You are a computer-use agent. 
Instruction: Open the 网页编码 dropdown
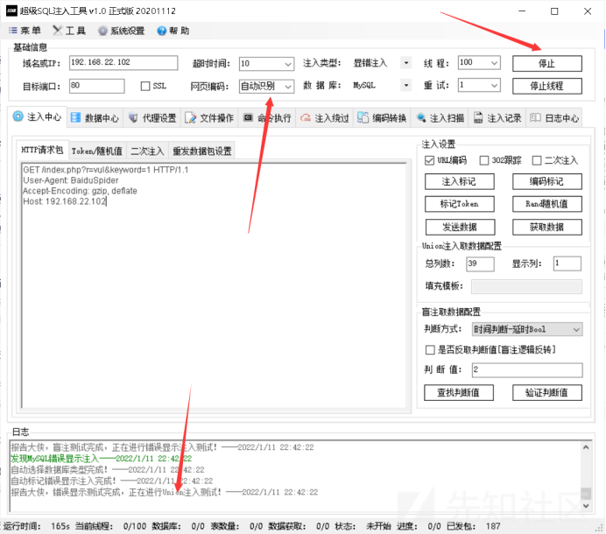click(x=288, y=87)
